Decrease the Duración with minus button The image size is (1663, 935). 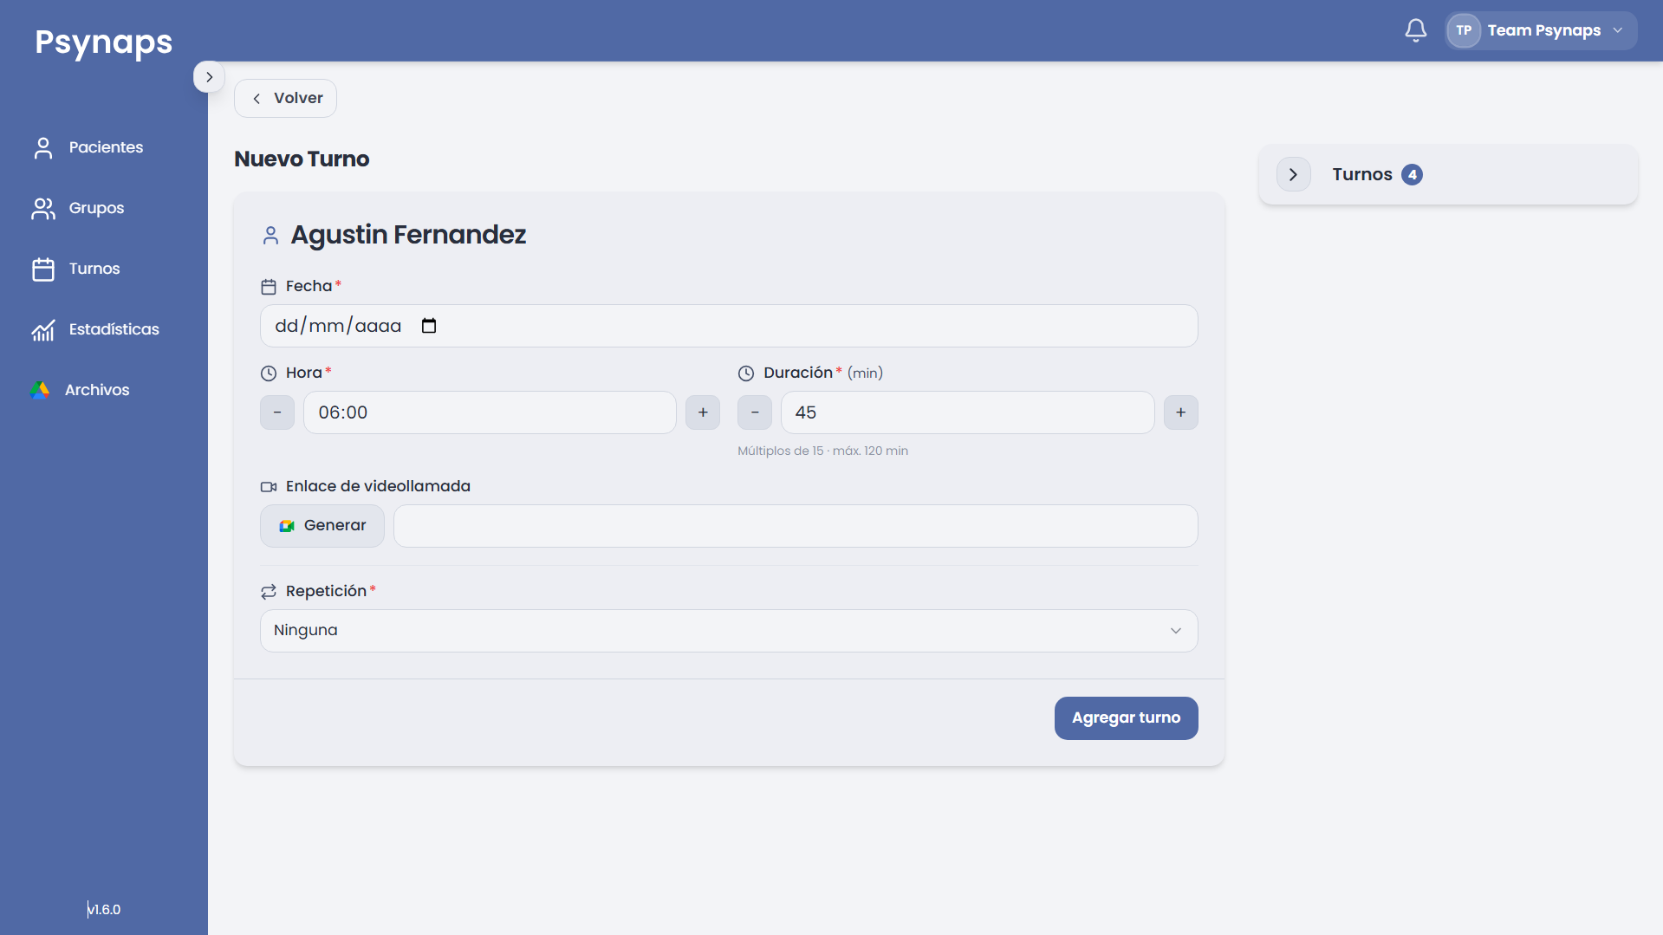(x=755, y=412)
